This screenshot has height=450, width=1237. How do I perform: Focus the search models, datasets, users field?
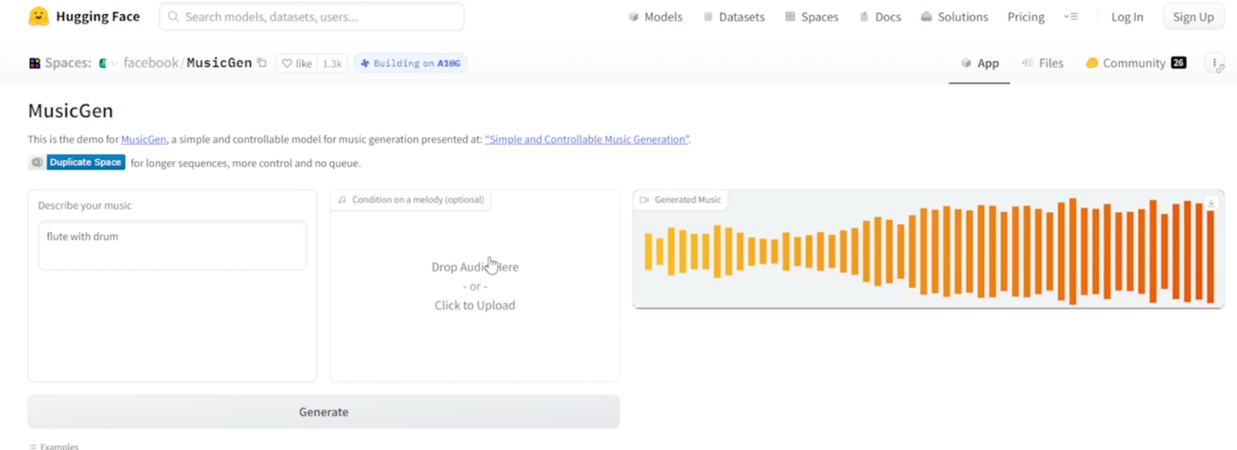tap(312, 17)
